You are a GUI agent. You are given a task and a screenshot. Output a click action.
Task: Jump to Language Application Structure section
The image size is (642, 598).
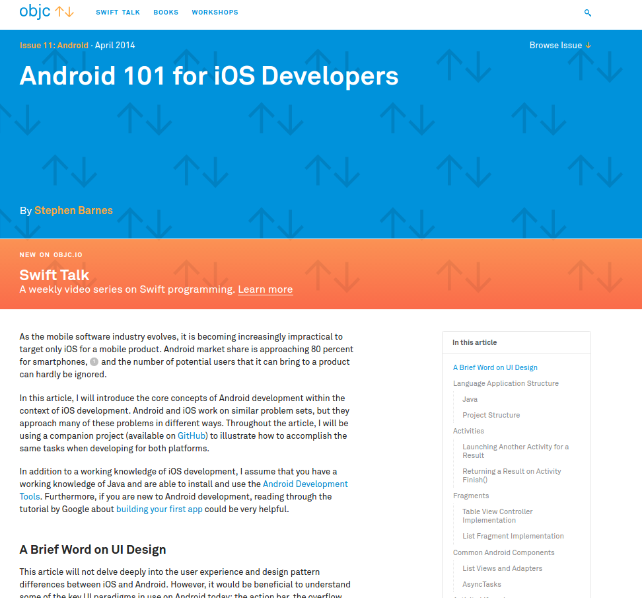click(505, 383)
